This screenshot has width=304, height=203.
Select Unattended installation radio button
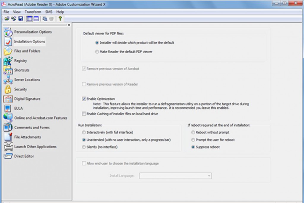[84, 140]
